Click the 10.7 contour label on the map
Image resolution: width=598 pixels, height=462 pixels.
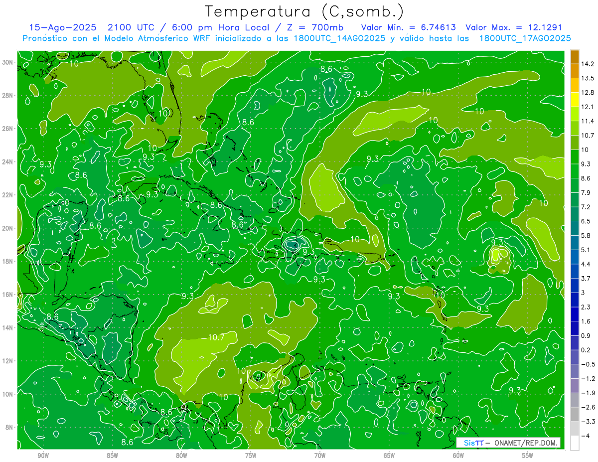[x=216, y=337]
